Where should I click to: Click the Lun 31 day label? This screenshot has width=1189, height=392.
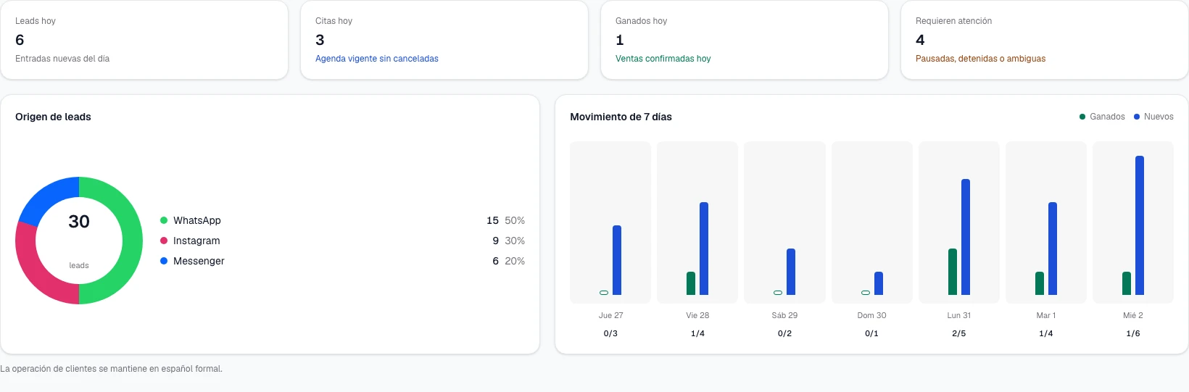pos(958,315)
